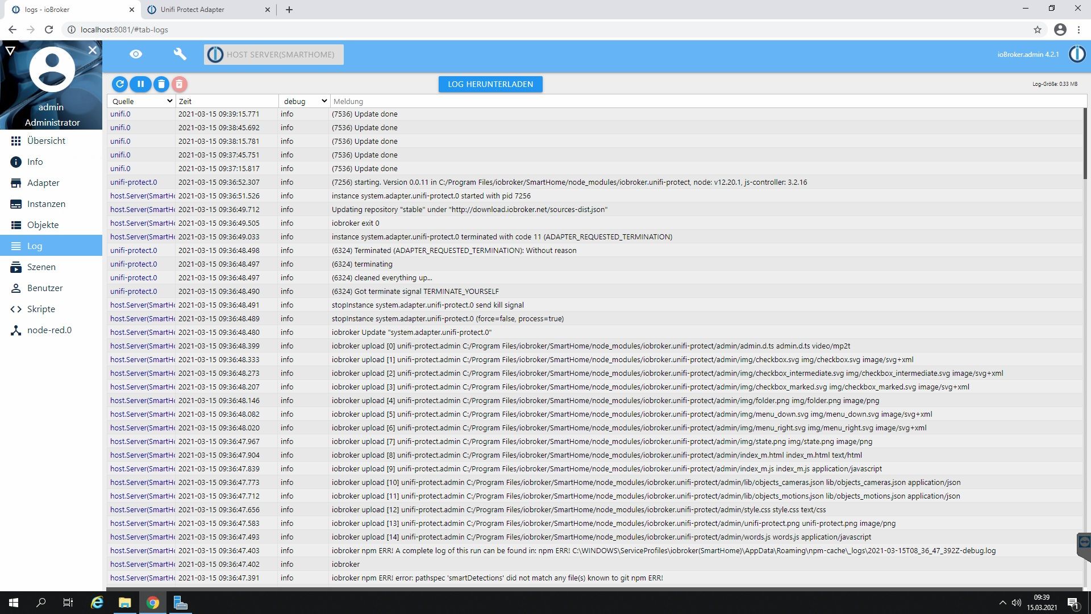The width and height of the screenshot is (1091, 614).
Task: Click the horizontal scrollbar at bottom
Action: tap(594, 588)
